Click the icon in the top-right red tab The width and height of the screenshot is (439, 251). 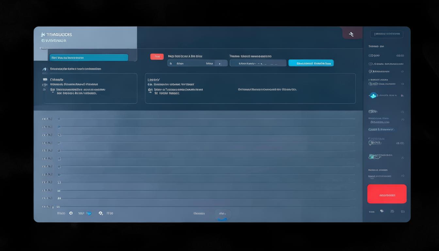coord(351,34)
